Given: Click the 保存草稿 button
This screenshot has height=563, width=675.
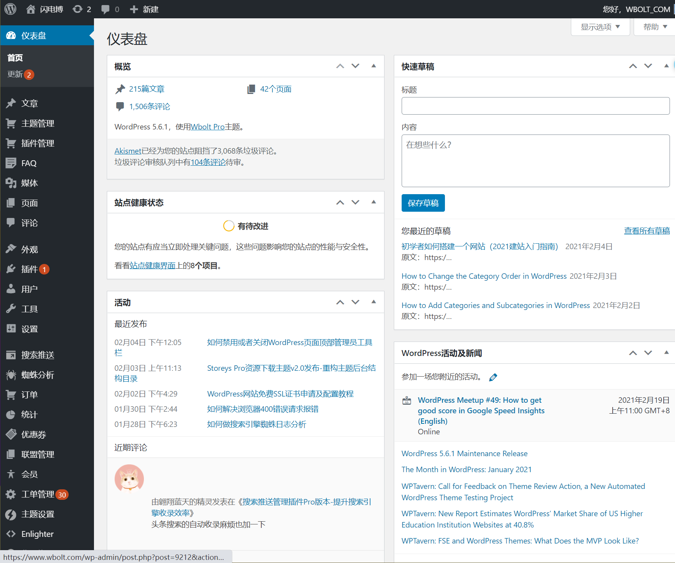Looking at the screenshot, I should coord(423,203).
